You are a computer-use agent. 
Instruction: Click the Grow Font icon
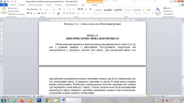(x=47, y=9)
